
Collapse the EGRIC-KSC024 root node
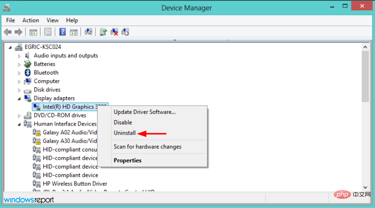pyautogui.click(x=10, y=48)
